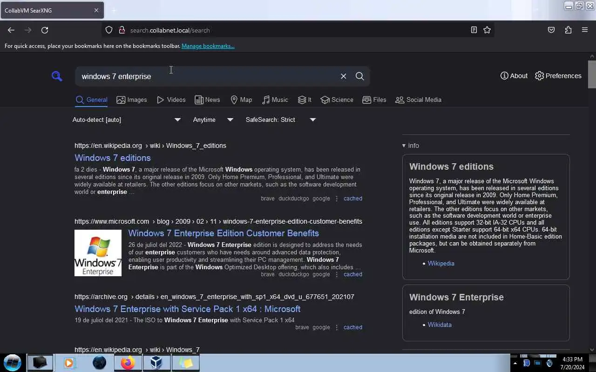The width and height of the screenshot is (596, 372).
Task: Bookmark this page with star icon
Action: (x=487, y=30)
